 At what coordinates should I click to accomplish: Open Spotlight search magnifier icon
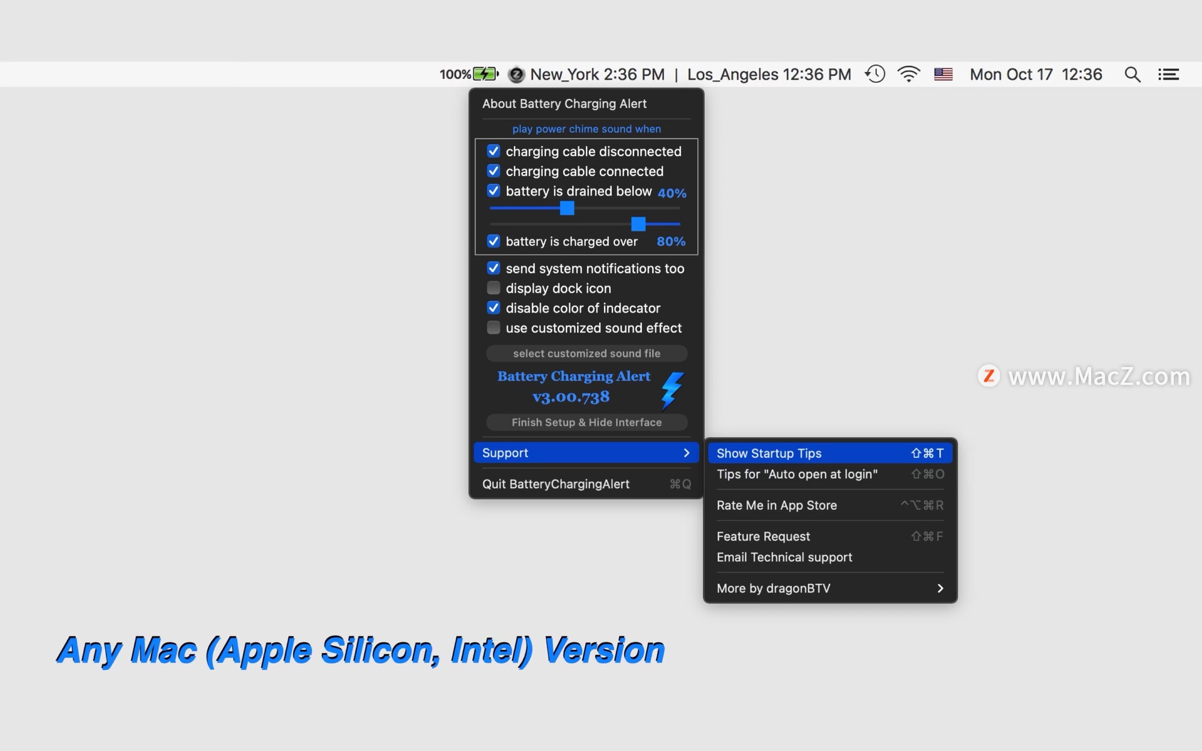(x=1132, y=75)
